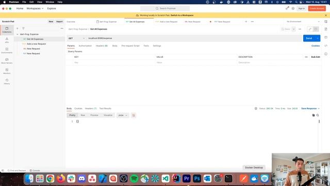
Task: Select the Raw response view
Action: point(82,115)
